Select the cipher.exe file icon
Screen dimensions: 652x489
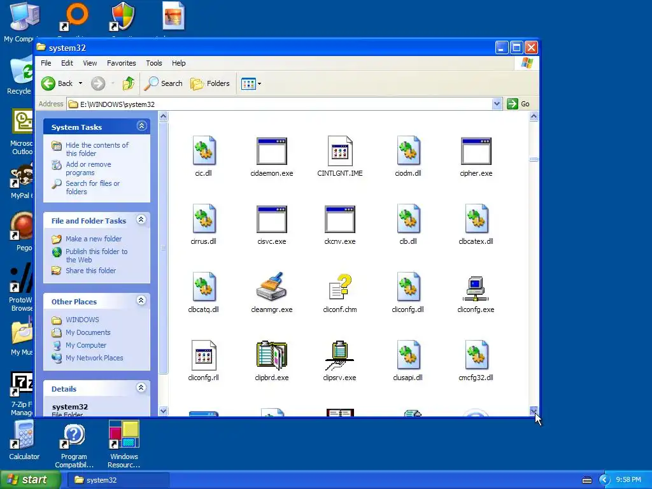click(476, 151)
